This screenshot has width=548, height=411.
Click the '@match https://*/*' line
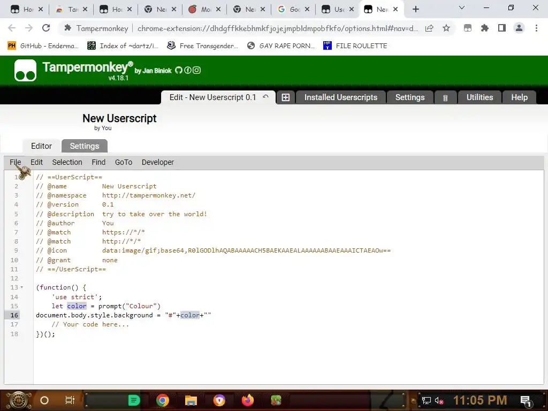click(90, 232)
